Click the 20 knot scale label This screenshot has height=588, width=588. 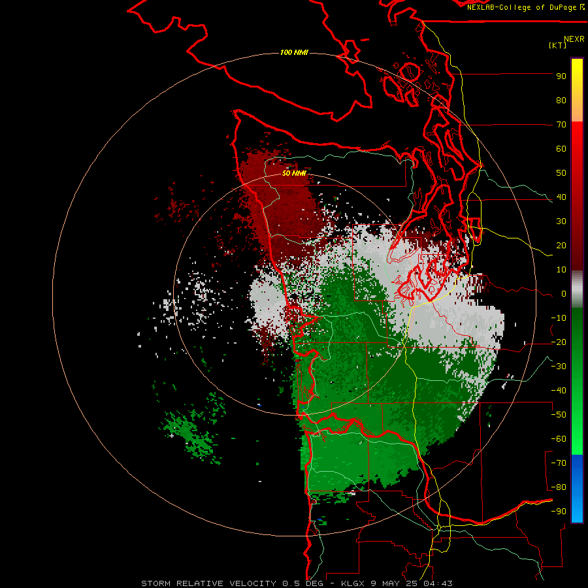[x=561, y=246]
